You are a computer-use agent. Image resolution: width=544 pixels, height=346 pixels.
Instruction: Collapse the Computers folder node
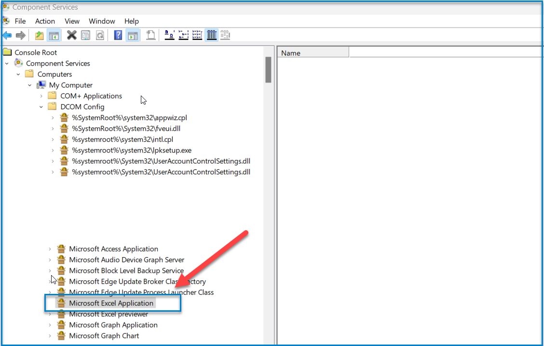point(18,74)
